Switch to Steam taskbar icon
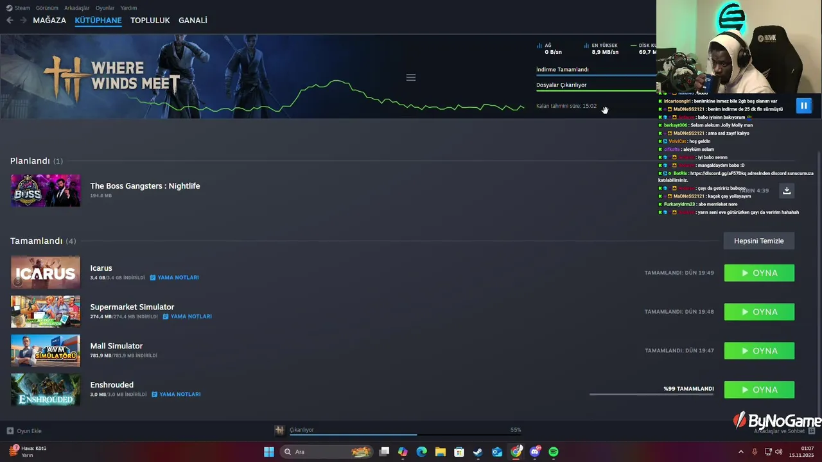Screen dimensions: 822x462 (x=478, y=452)
